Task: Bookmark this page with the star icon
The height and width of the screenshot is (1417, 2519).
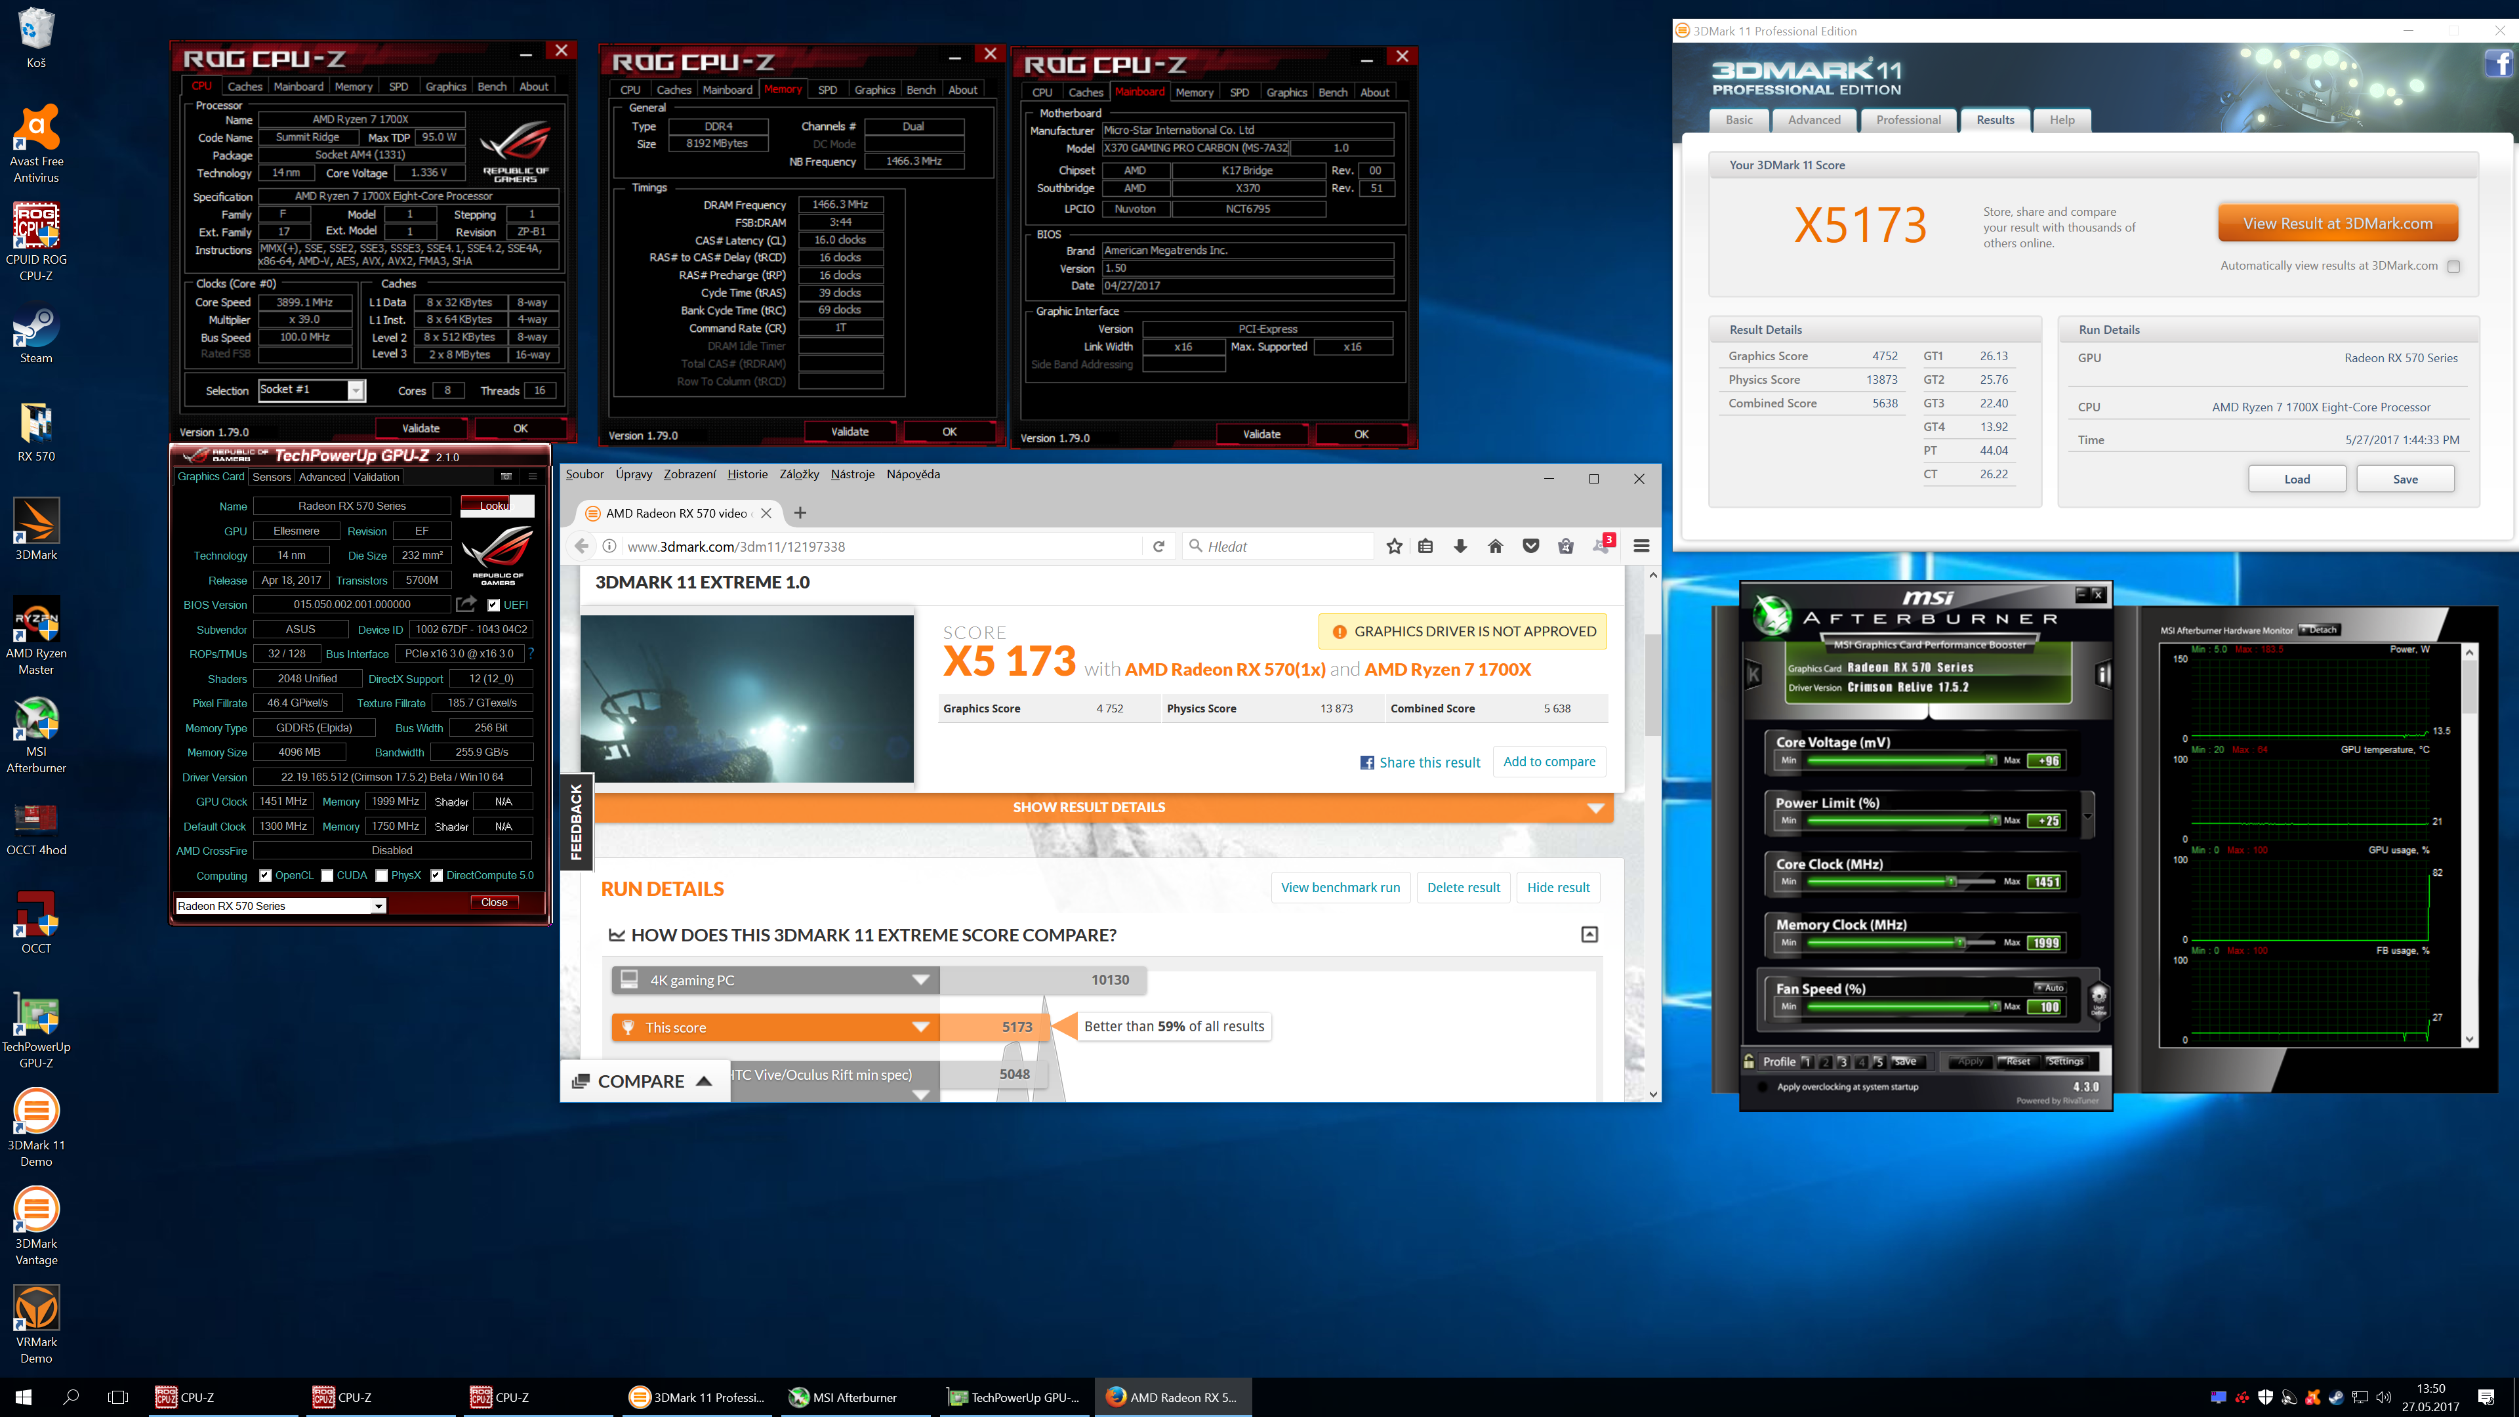Action: (1395, 546)
